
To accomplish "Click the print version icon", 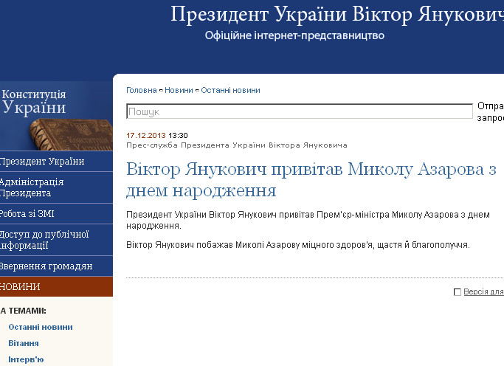I will point(457,292).
